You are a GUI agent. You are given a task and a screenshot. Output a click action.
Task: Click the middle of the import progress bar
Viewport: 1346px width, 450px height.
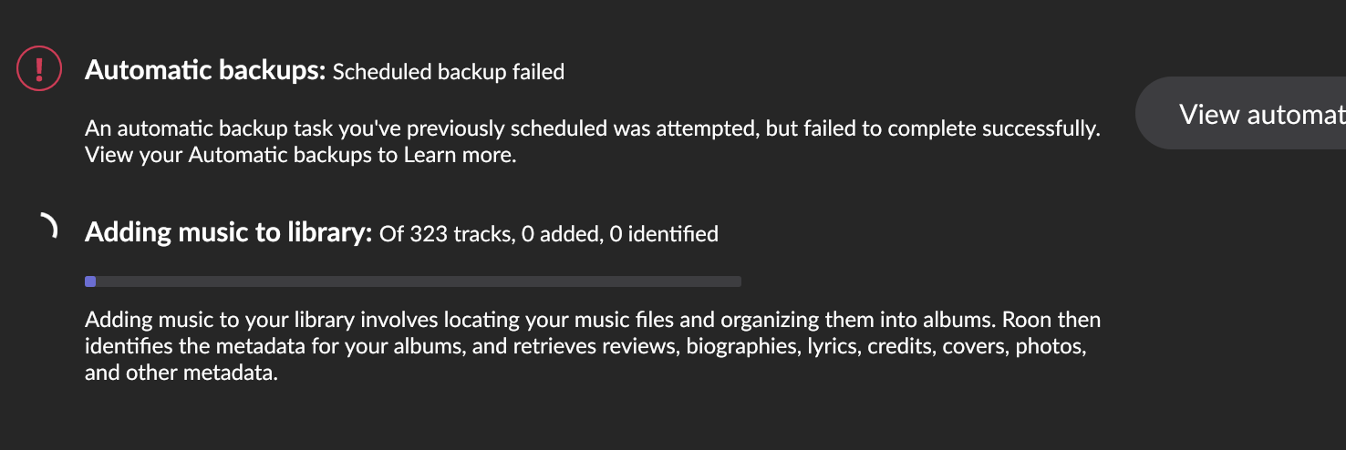point(413,281)
